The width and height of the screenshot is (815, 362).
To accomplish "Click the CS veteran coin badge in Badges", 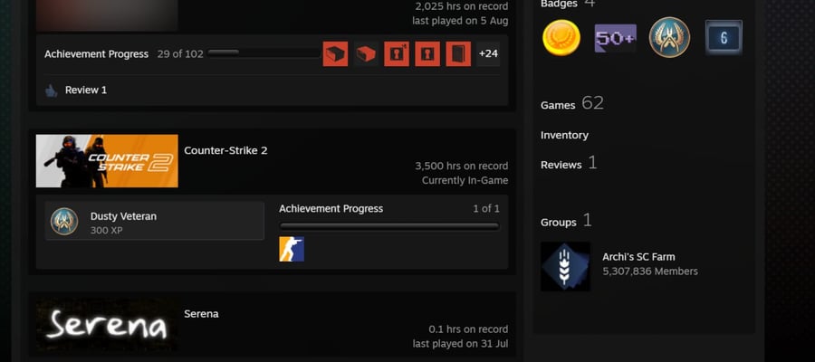I will tap(669, 37).
